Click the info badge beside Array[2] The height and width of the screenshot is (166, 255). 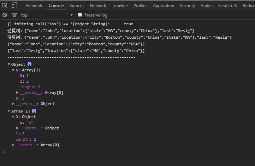(34, 111)
